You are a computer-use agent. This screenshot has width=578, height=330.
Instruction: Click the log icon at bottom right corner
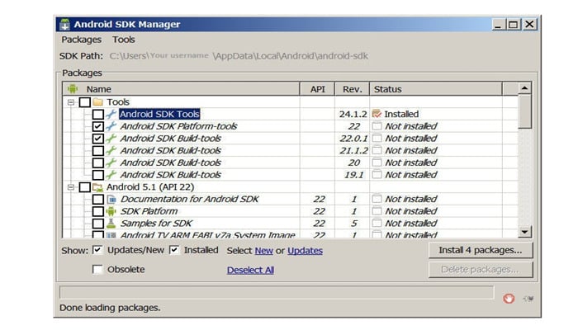[x=528, y=299]
